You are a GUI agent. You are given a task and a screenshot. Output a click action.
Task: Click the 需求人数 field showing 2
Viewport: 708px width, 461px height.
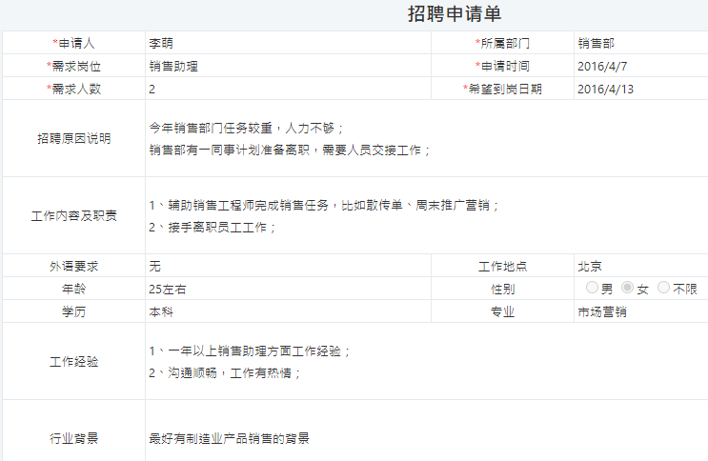[x=286, y=89]
